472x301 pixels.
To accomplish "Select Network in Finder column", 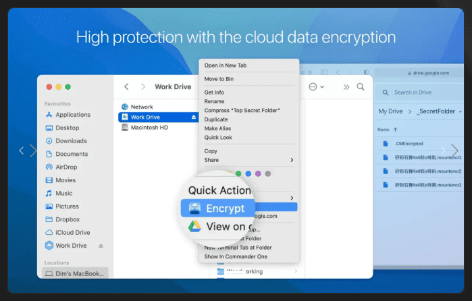I will coord(137,107).
